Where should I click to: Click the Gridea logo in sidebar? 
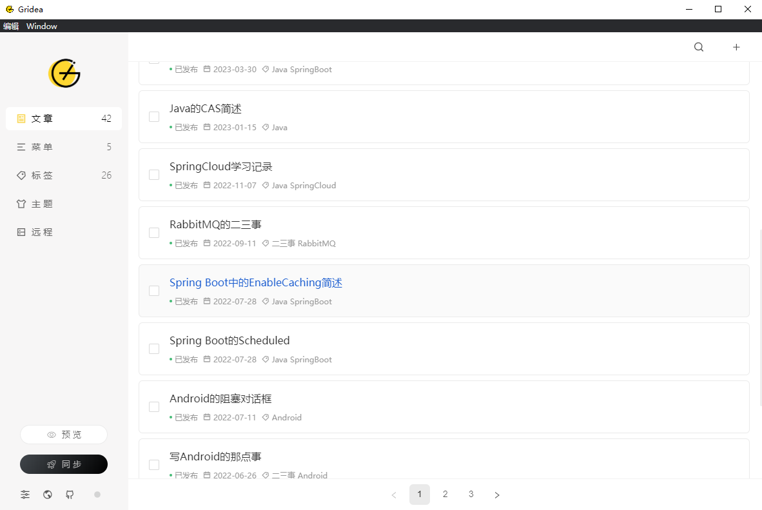(64, 74)
